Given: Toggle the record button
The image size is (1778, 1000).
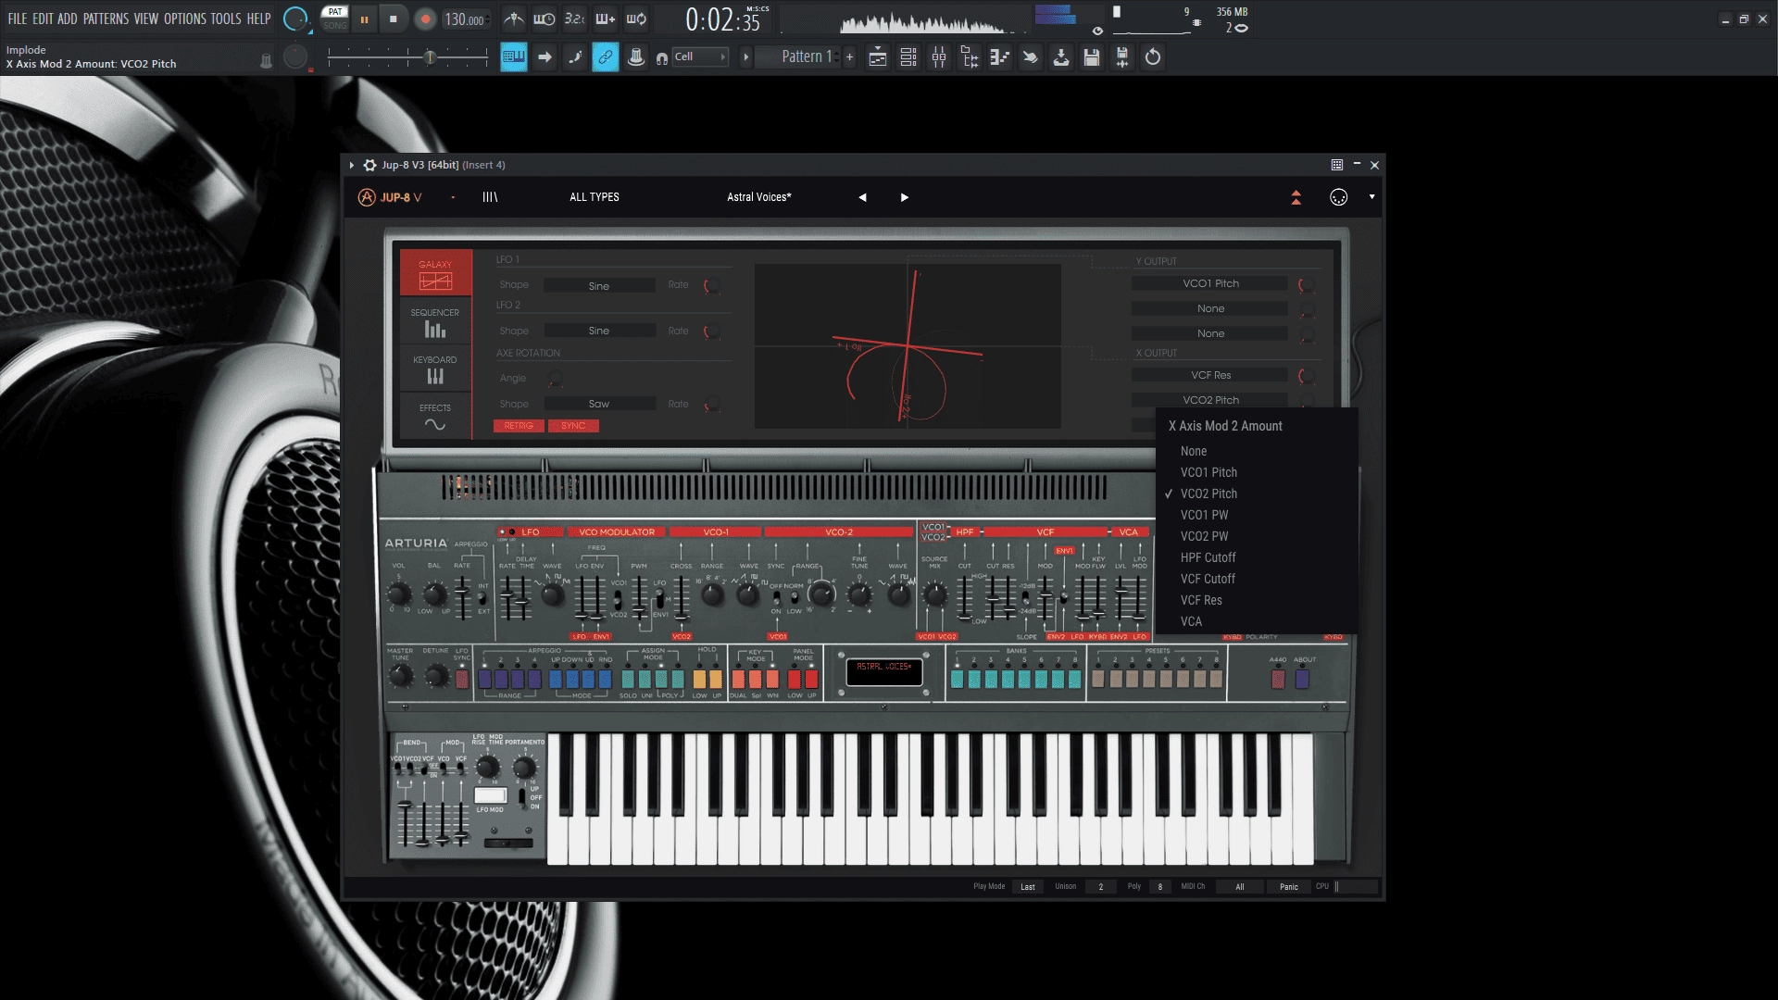Looking at the screenshot, I should (x=425, y=19).
